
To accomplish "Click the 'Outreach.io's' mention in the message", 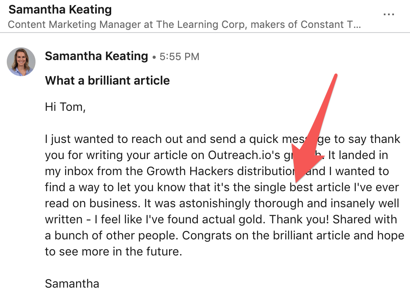I will [244, 155].
